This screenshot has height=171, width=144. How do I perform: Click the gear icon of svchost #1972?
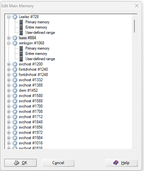(x=15, y=133)
